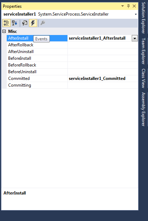Viewport: 148px width, 221px height.
Task: Close the Properties panel
Action: (134, 6)
